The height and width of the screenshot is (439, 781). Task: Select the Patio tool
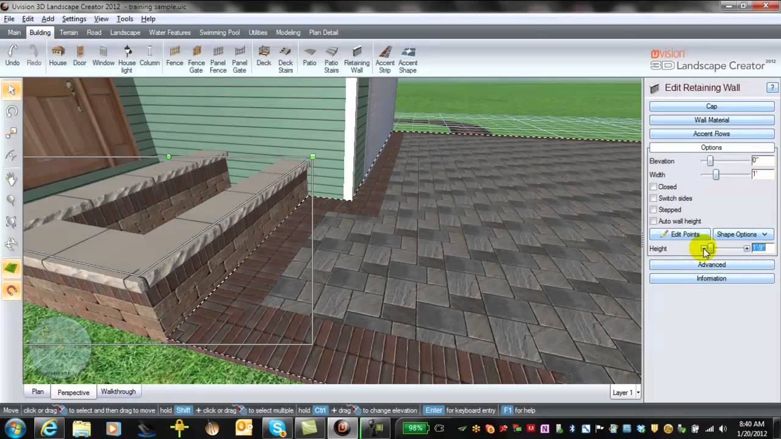click(309, 55)
